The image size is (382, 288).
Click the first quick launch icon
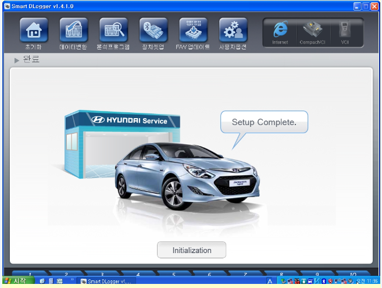(42, 281)
